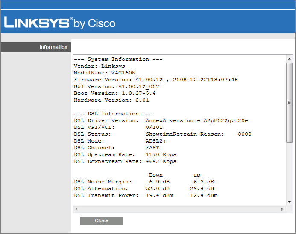The width and height of the screenshot is (296, 234).
Task: Click the Close button
Action: coord(102,221)
